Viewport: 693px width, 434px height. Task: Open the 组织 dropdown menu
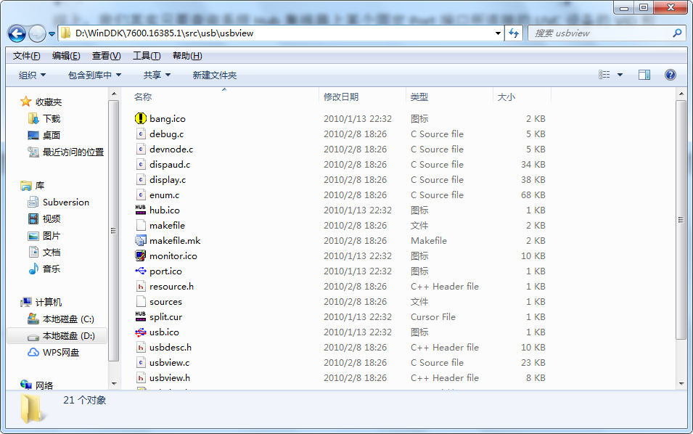tap(30, 74)
